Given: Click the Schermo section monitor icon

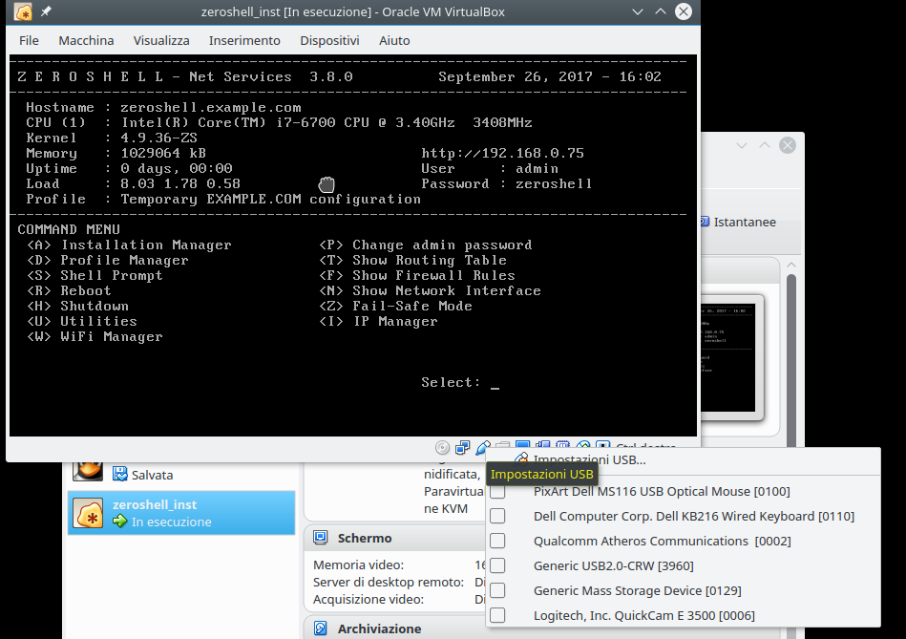Looking at the screenshot, I should [x=320, y=538].
